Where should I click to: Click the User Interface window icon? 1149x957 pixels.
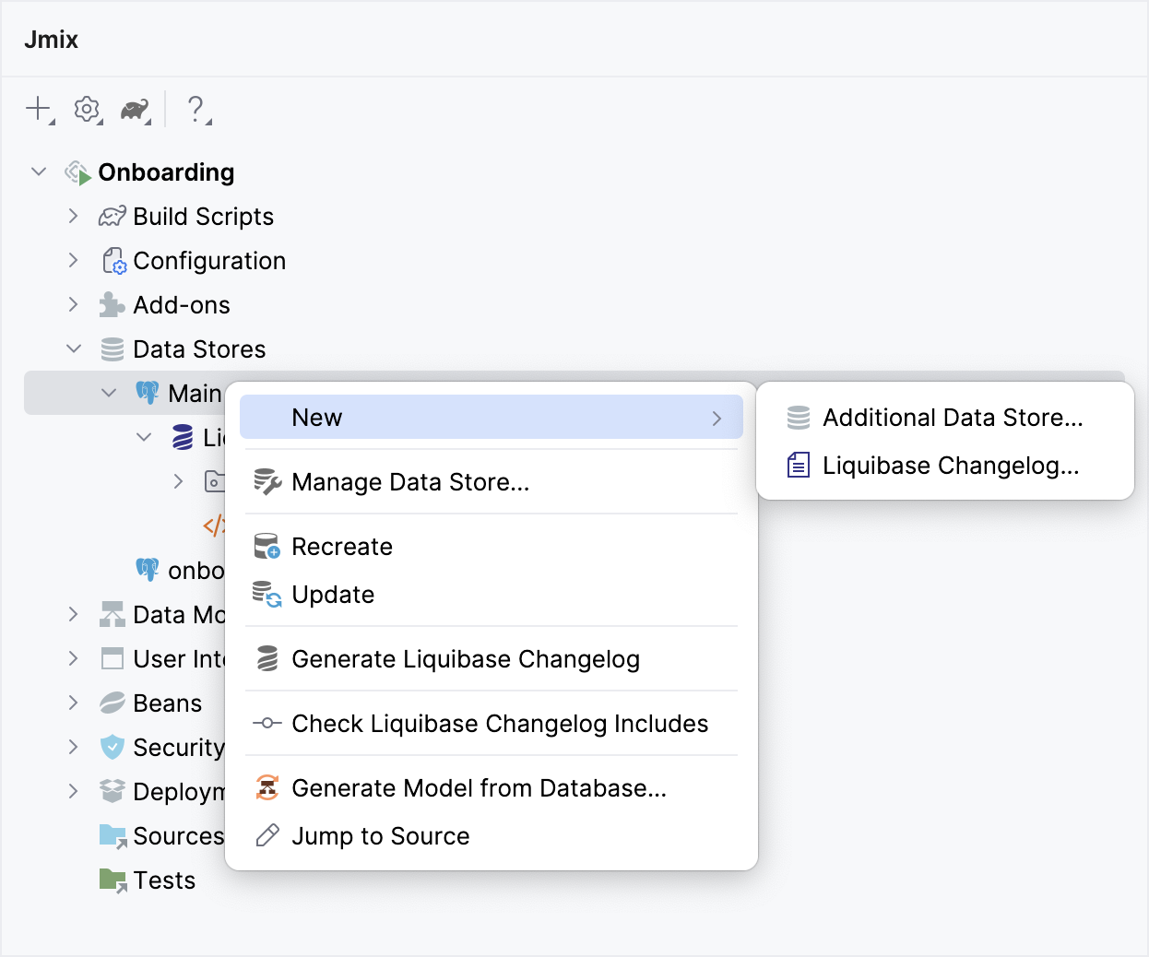113,659
